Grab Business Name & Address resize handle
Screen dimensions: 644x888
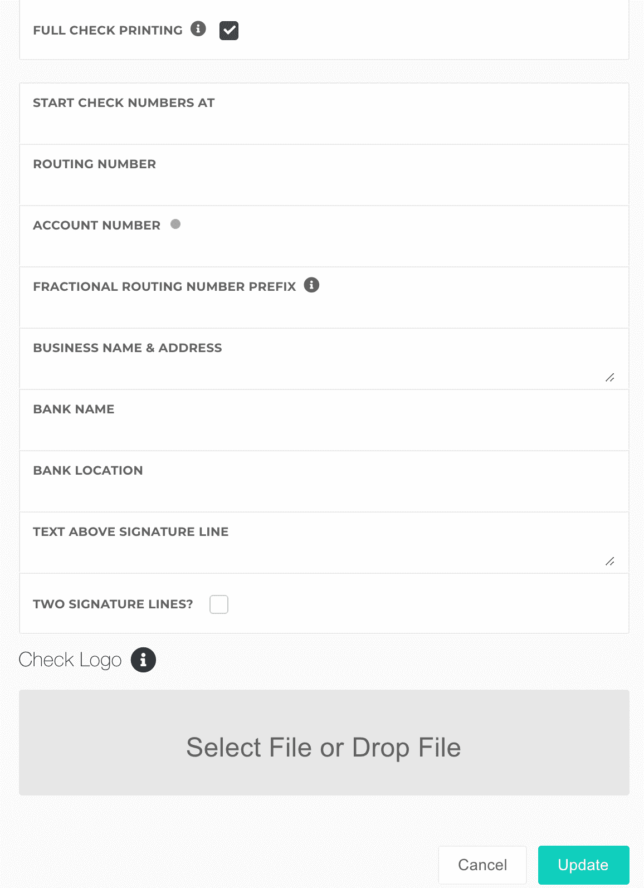pyautogui.click(x=610, y=378)
